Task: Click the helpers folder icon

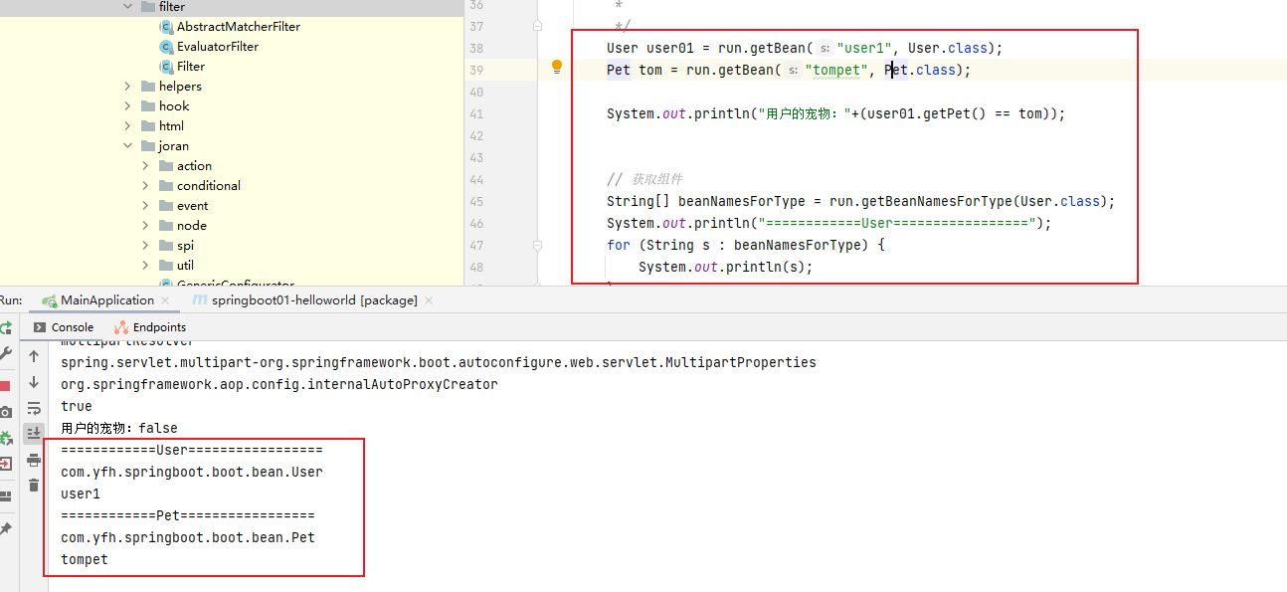Action: pos(147,87)
